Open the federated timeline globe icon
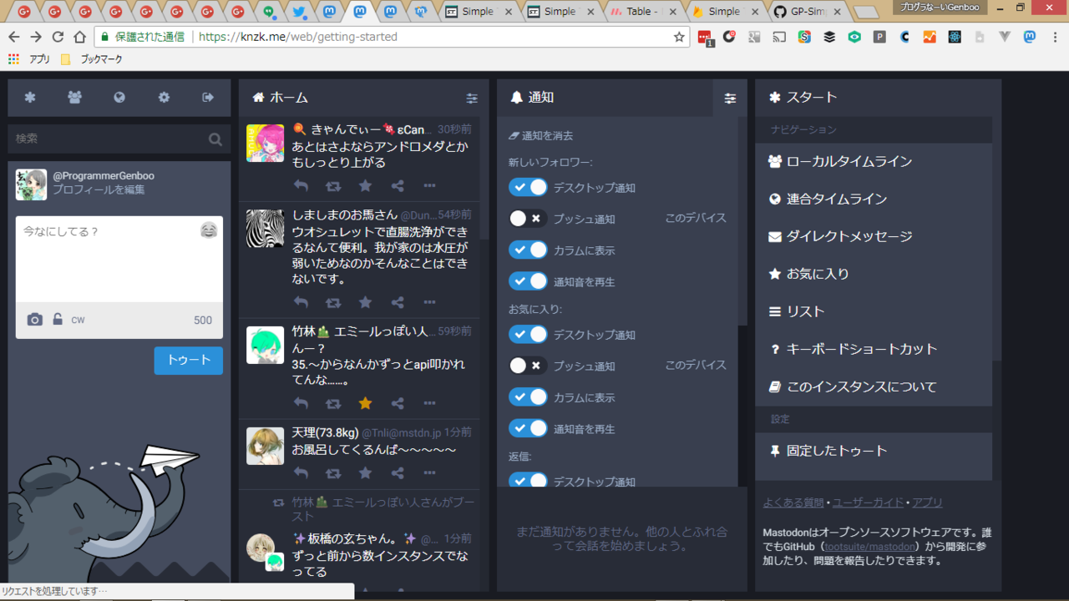The width and height of the screenshot is (1069, 601). coord(119,98)
